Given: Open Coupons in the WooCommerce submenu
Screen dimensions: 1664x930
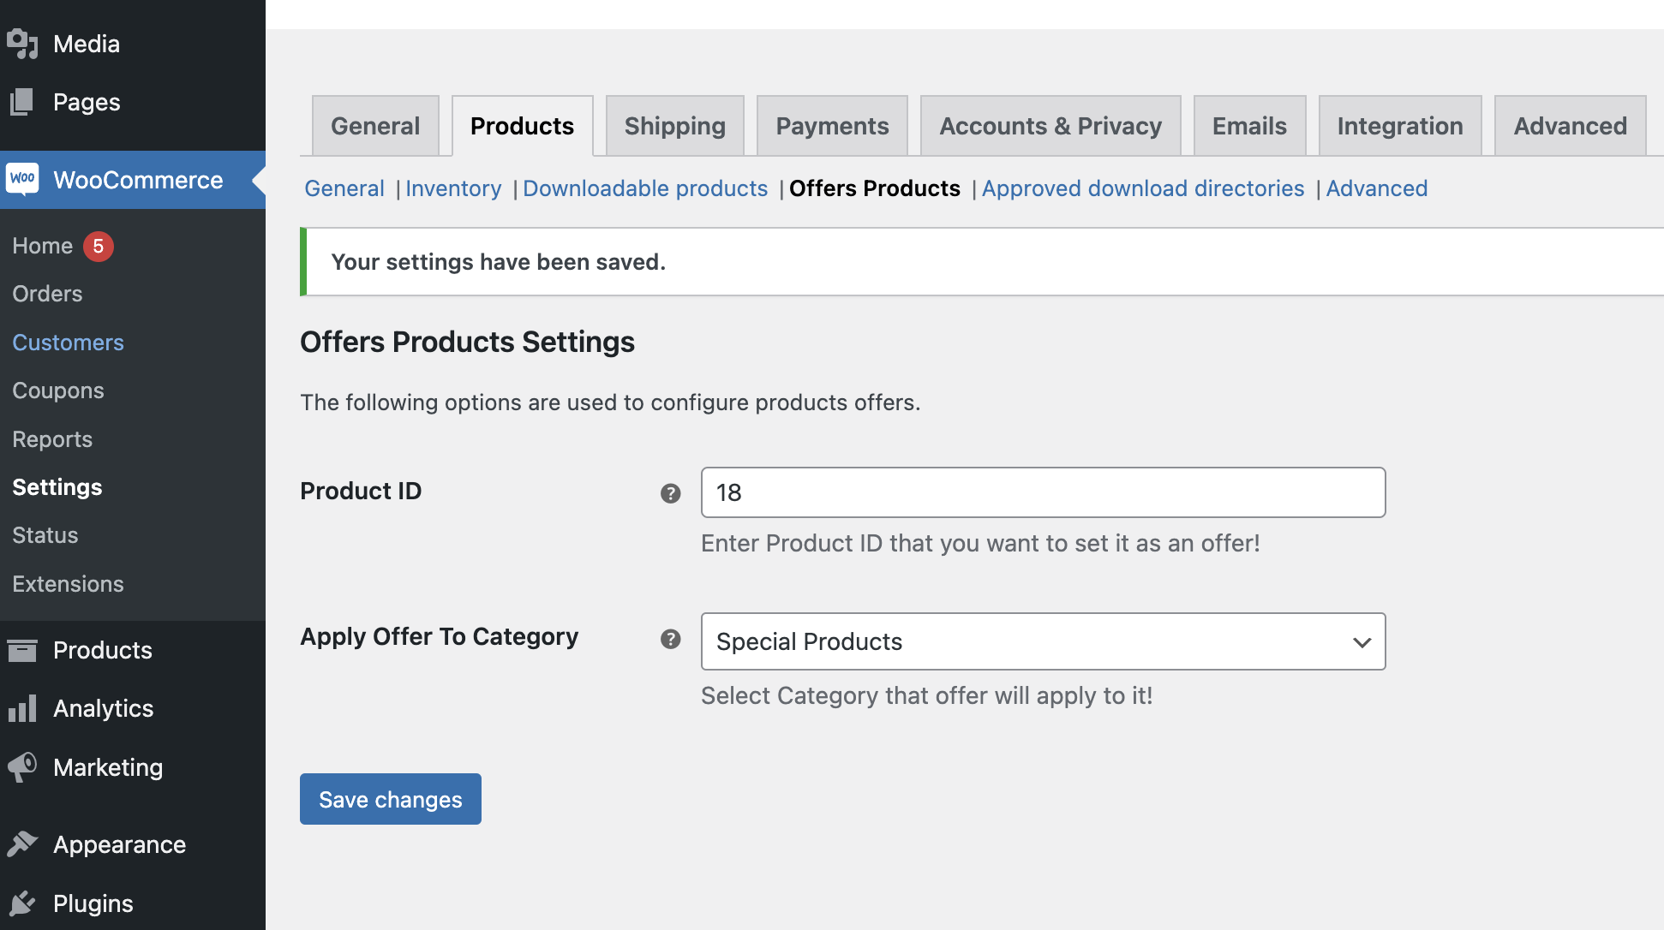Looking at the screenshot, I should click(x=58, y=390).
